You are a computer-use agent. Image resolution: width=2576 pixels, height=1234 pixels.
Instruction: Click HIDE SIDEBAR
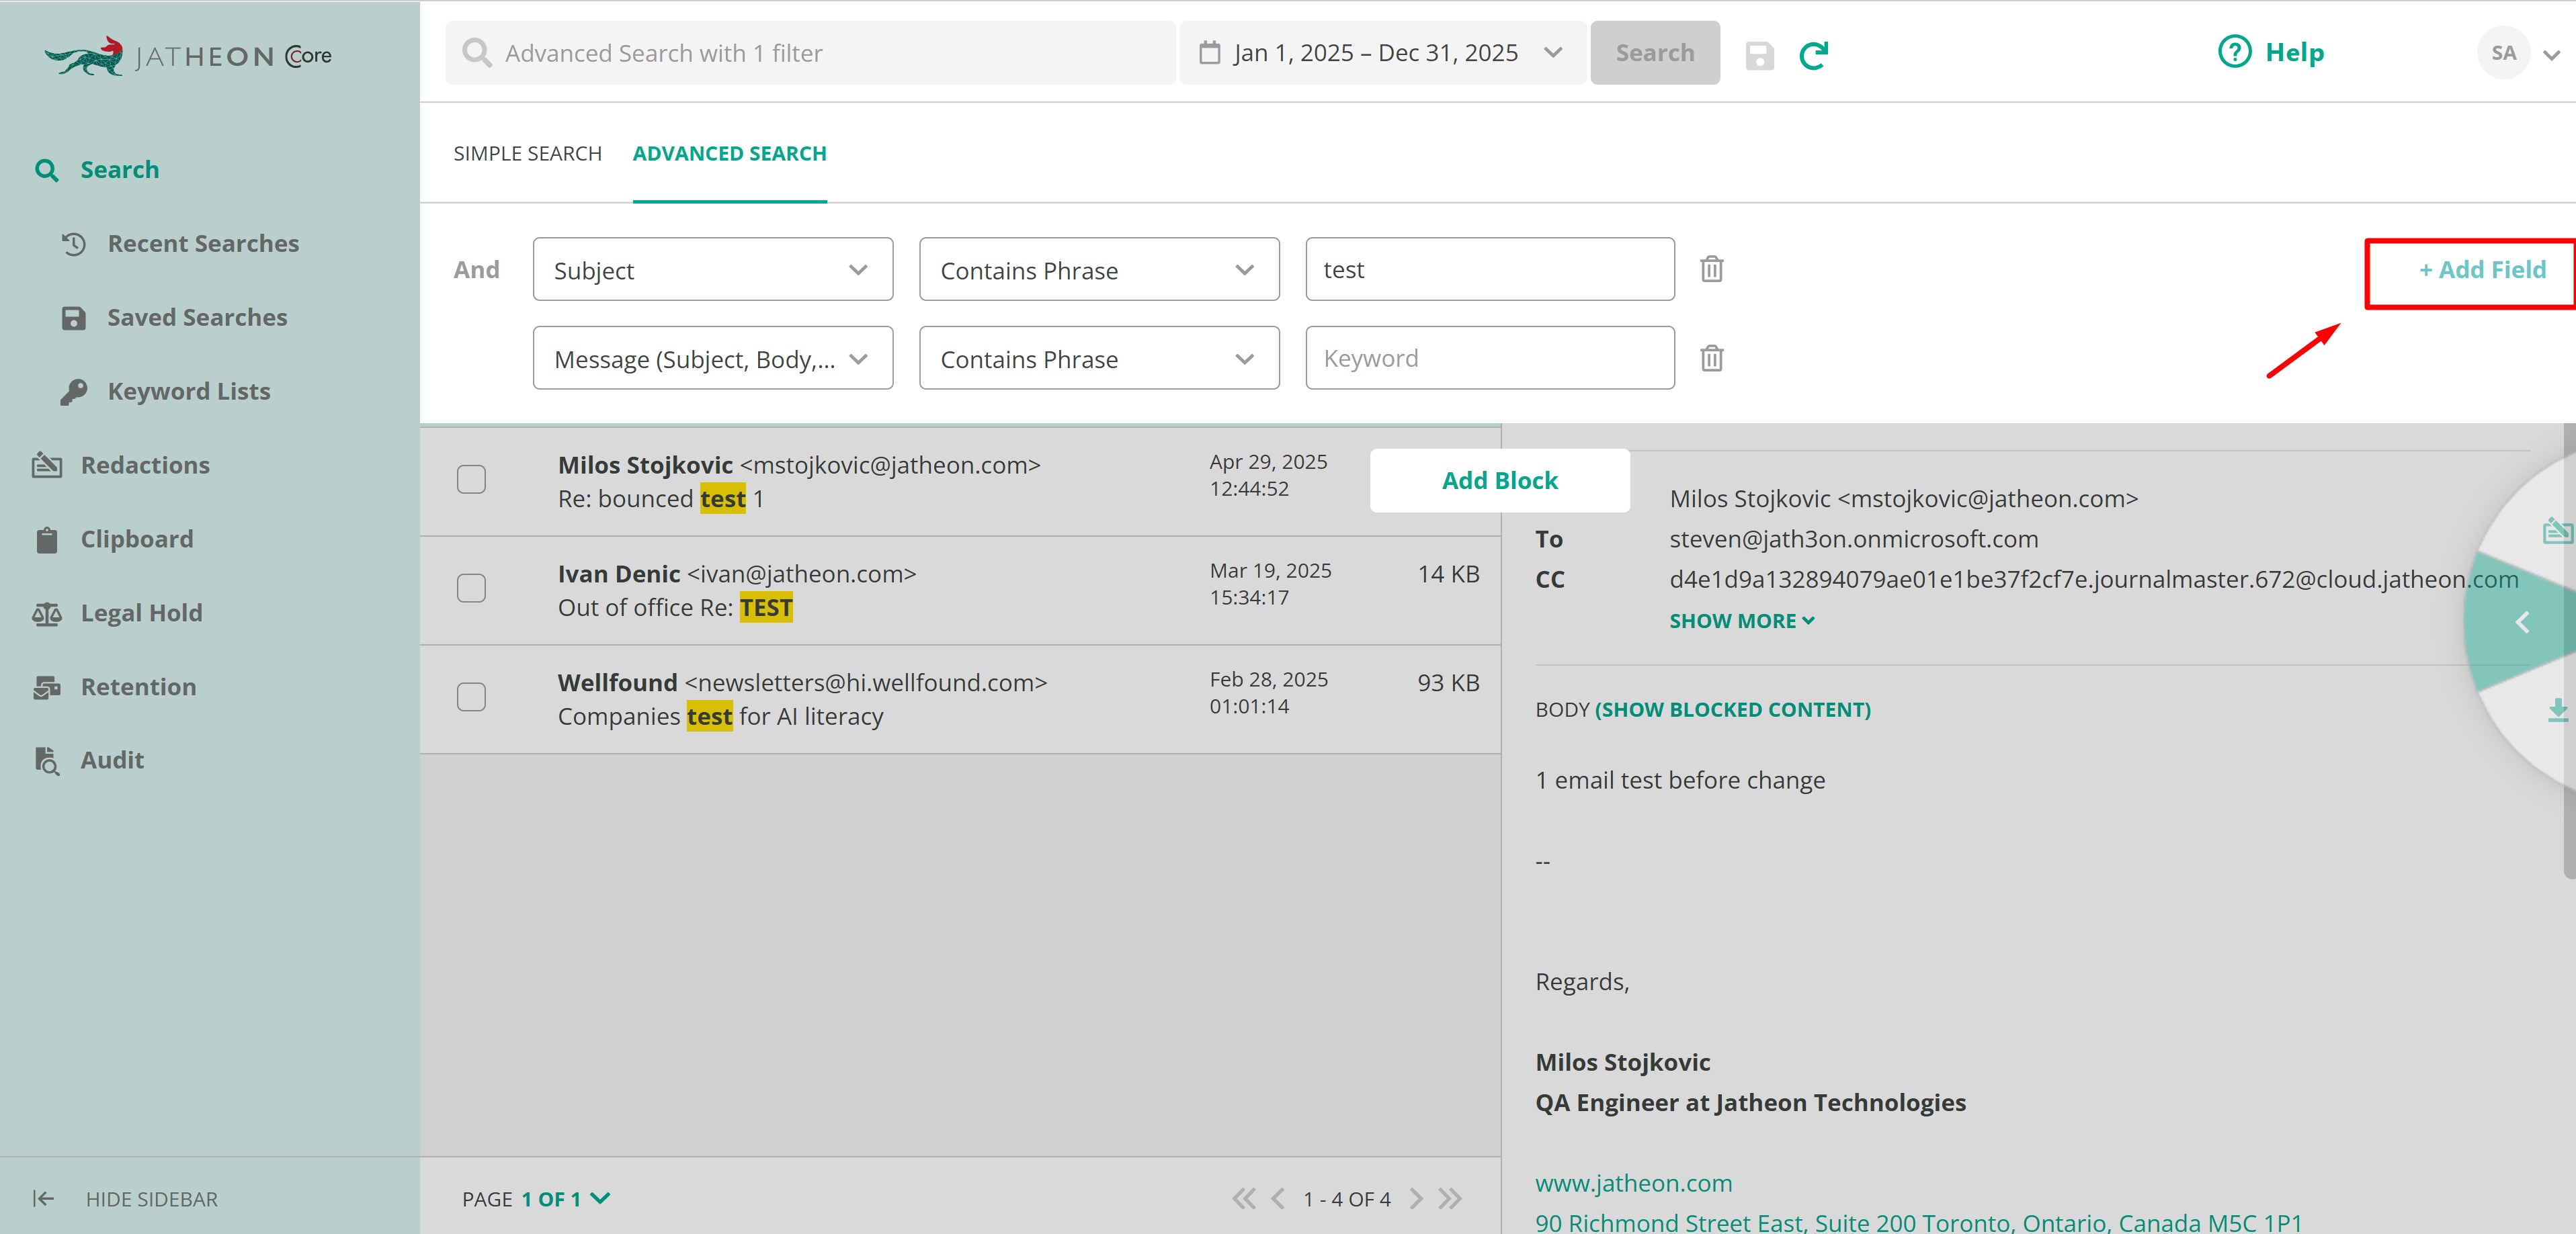(x=151, y=1199)
